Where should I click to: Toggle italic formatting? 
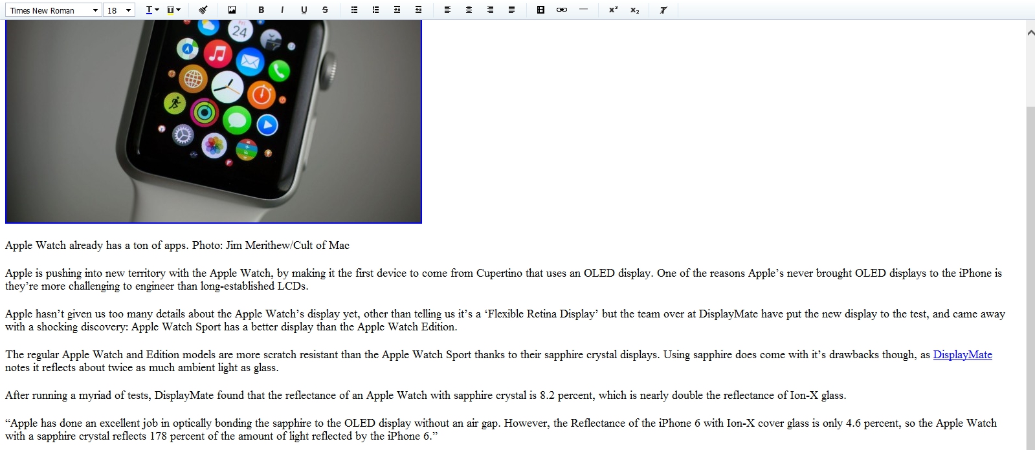(x=282, y=10)
